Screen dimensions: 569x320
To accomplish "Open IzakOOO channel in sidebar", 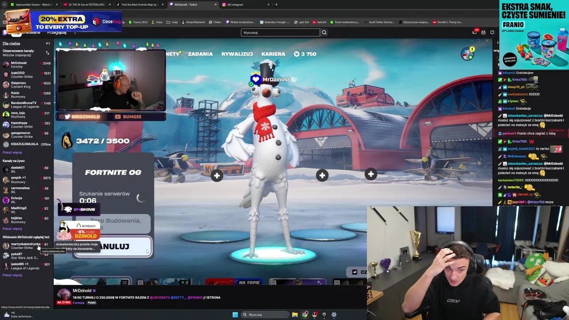I will [26, 75].
